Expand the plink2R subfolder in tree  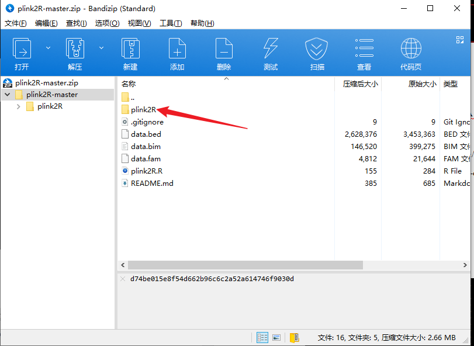point(19,107)
